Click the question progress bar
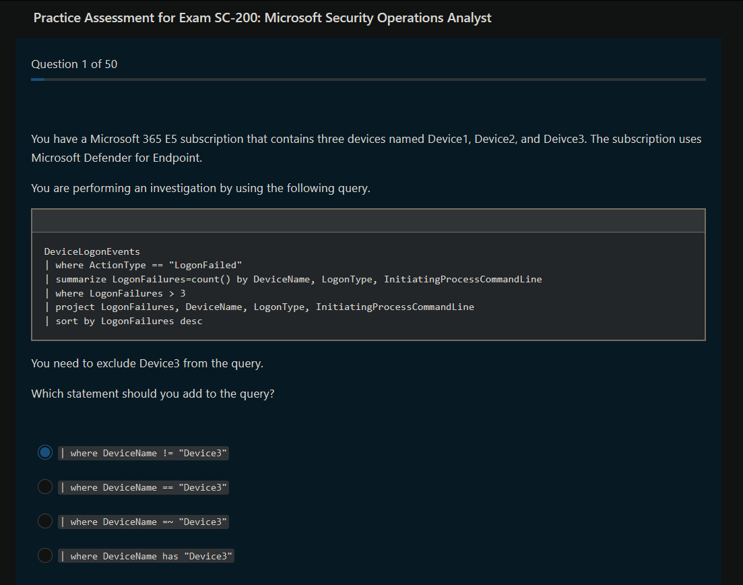Image resolution: width=743 pixels, height=585 pixels. (x=368, y=80)
